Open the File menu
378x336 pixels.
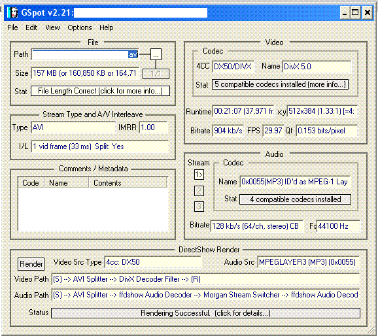pos(12,27)
